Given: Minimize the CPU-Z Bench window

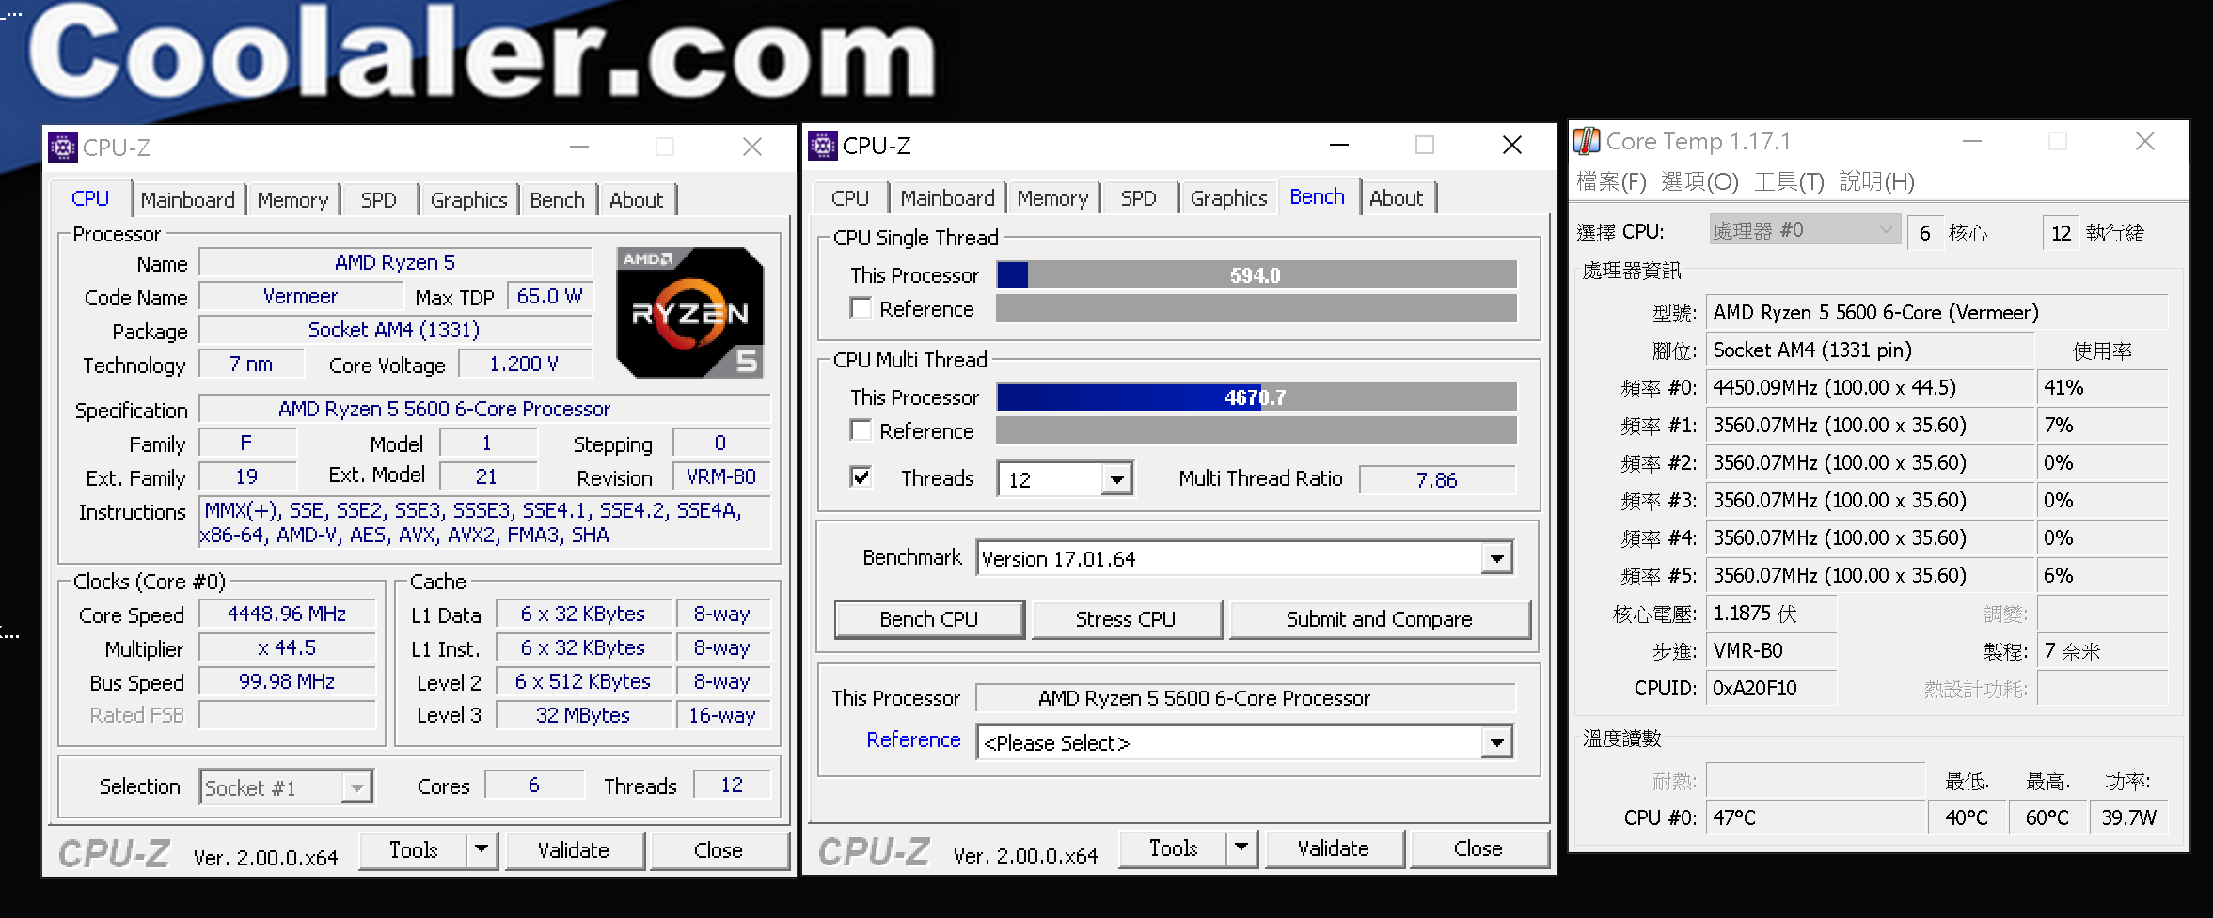Looking at the screenshot, I should (x=1339, y=145).
